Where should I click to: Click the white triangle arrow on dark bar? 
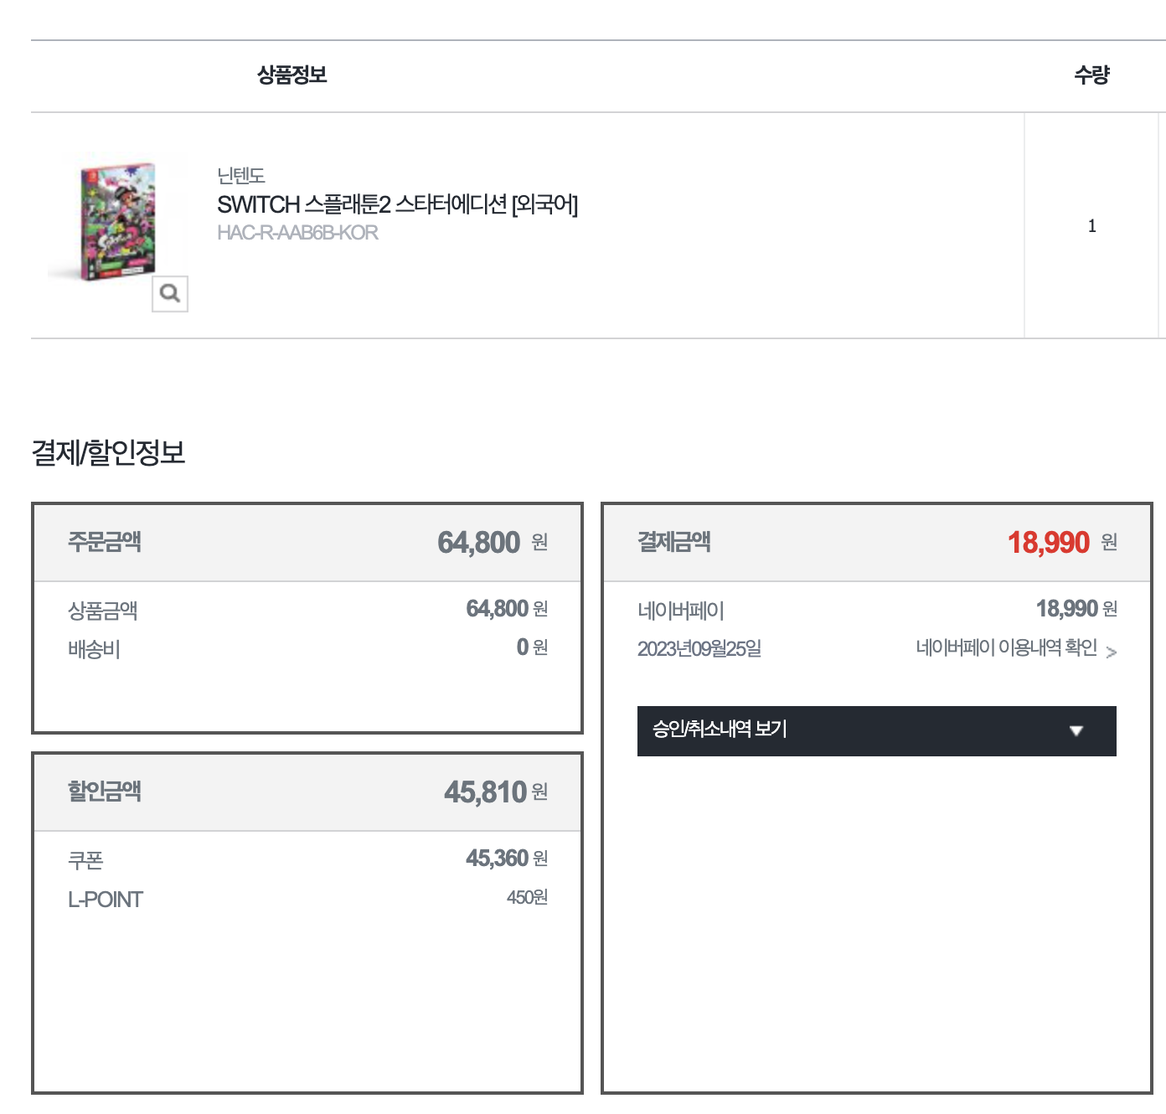pos(1076,731)
